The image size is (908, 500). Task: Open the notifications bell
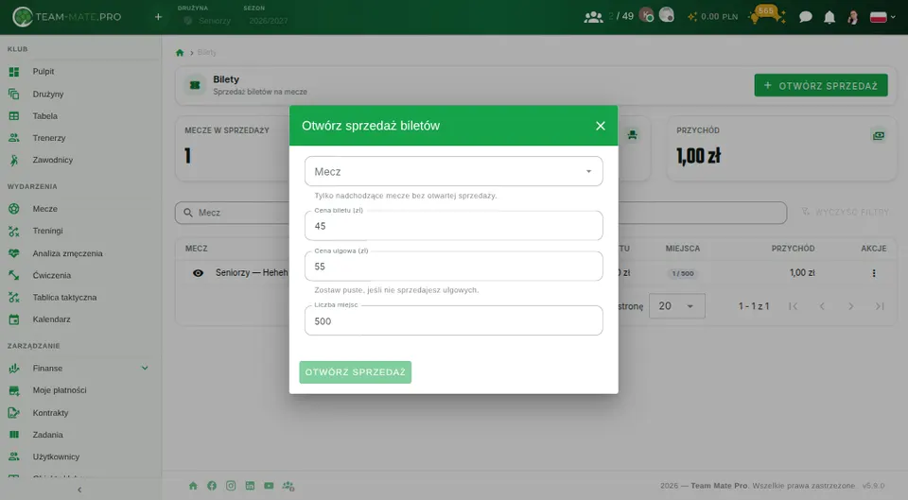pos(829,17)
